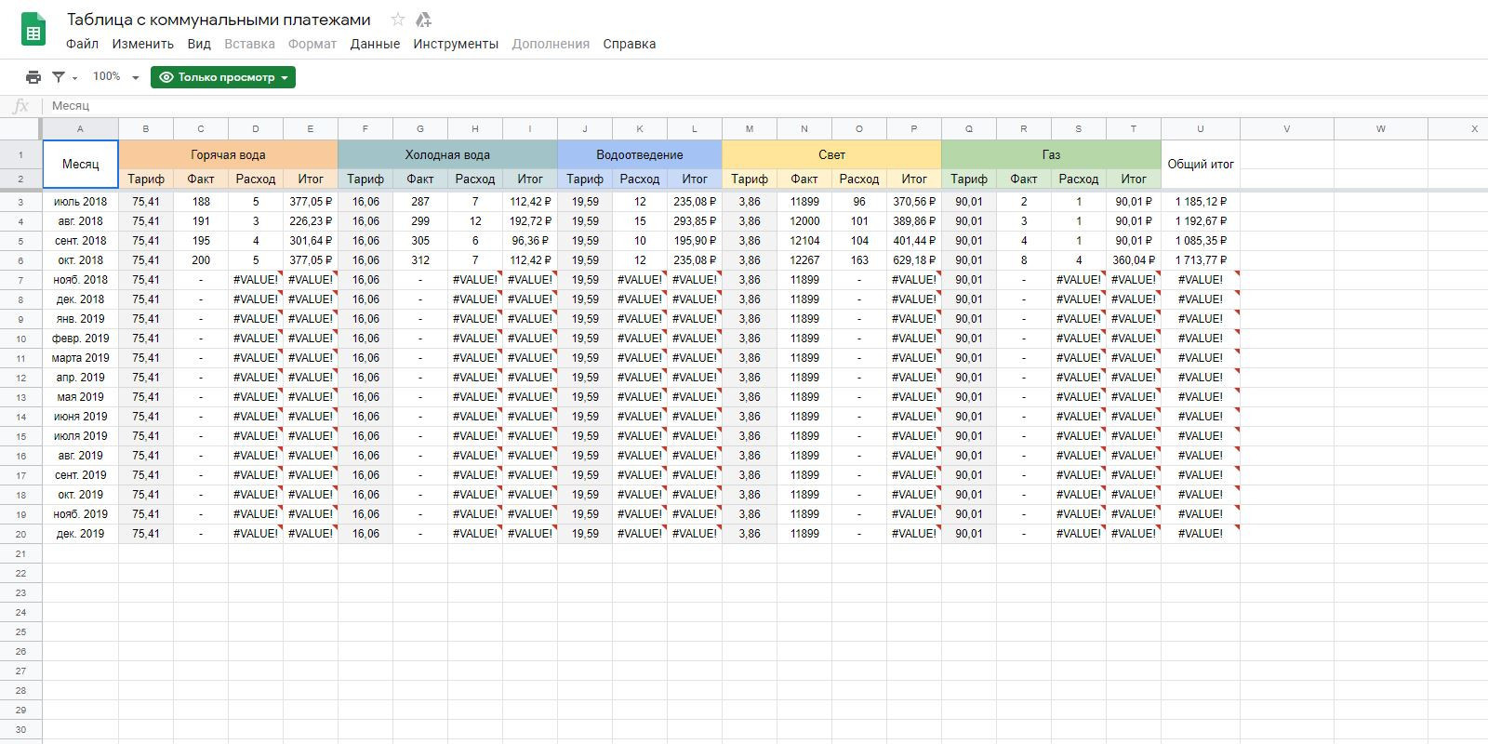
Task: Click the cell '195,90 ₽'
Action: pos(695,241)
